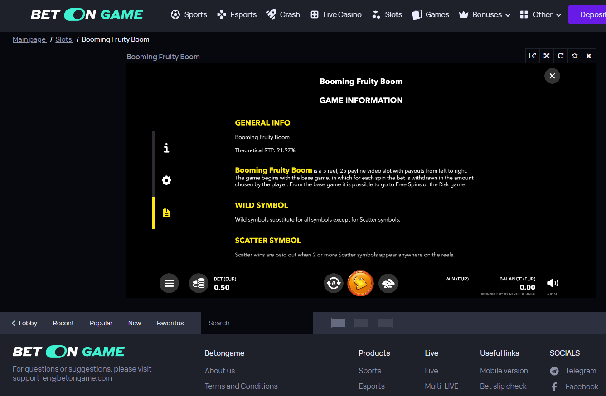Click the GAME INFORMATION title
This screenshot has width=606, height=396.
pos(361,101)
